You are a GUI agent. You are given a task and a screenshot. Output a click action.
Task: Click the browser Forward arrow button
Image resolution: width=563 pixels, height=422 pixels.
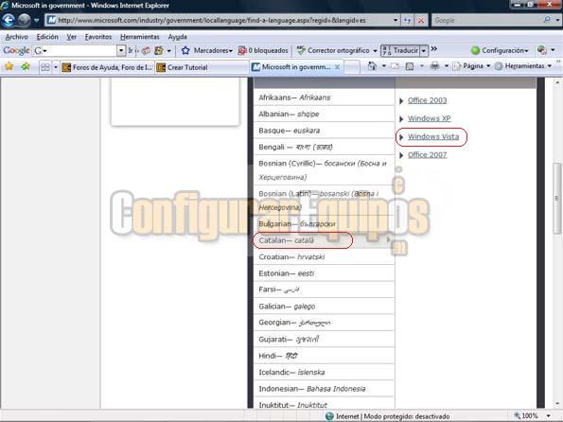click(x=24, y=20)
